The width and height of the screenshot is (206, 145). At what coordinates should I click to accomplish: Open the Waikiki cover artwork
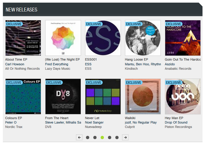pos(143,96)
